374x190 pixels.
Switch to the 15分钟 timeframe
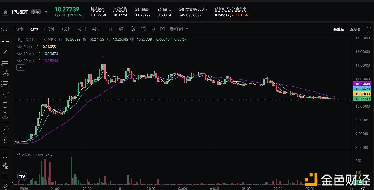click(49, 29)
